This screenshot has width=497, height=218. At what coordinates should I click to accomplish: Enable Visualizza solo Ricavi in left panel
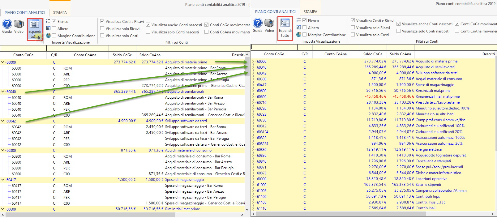pyautogui.click(x=102, y=28)
